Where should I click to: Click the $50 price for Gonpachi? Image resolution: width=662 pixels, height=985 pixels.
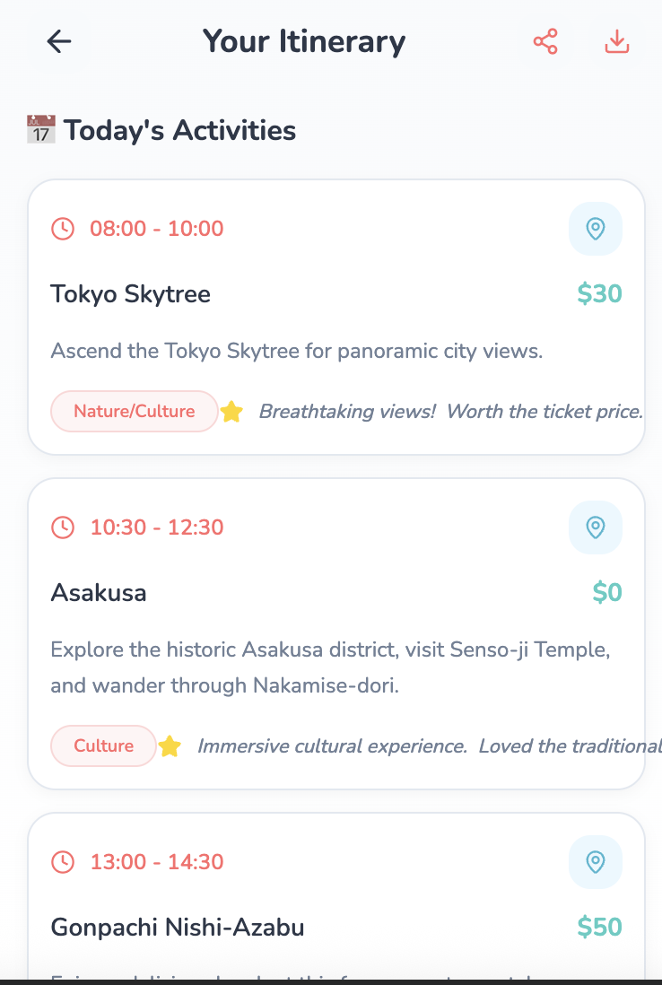click(599, 927)
